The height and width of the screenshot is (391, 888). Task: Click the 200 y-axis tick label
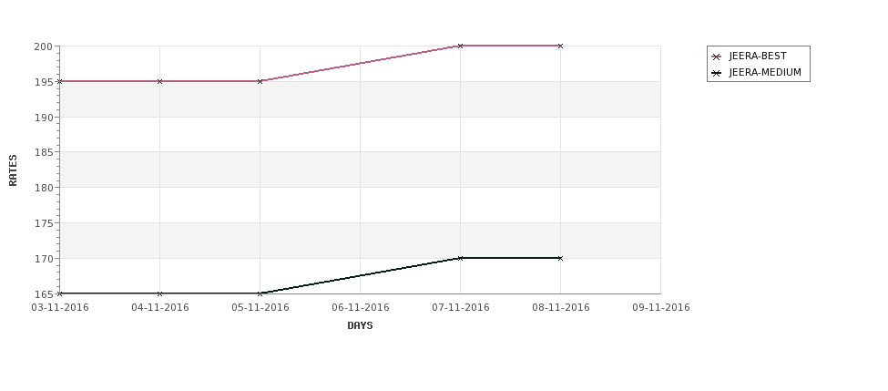point(45,46)
